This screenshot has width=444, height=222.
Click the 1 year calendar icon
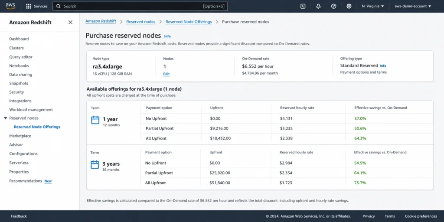(95, 120)
